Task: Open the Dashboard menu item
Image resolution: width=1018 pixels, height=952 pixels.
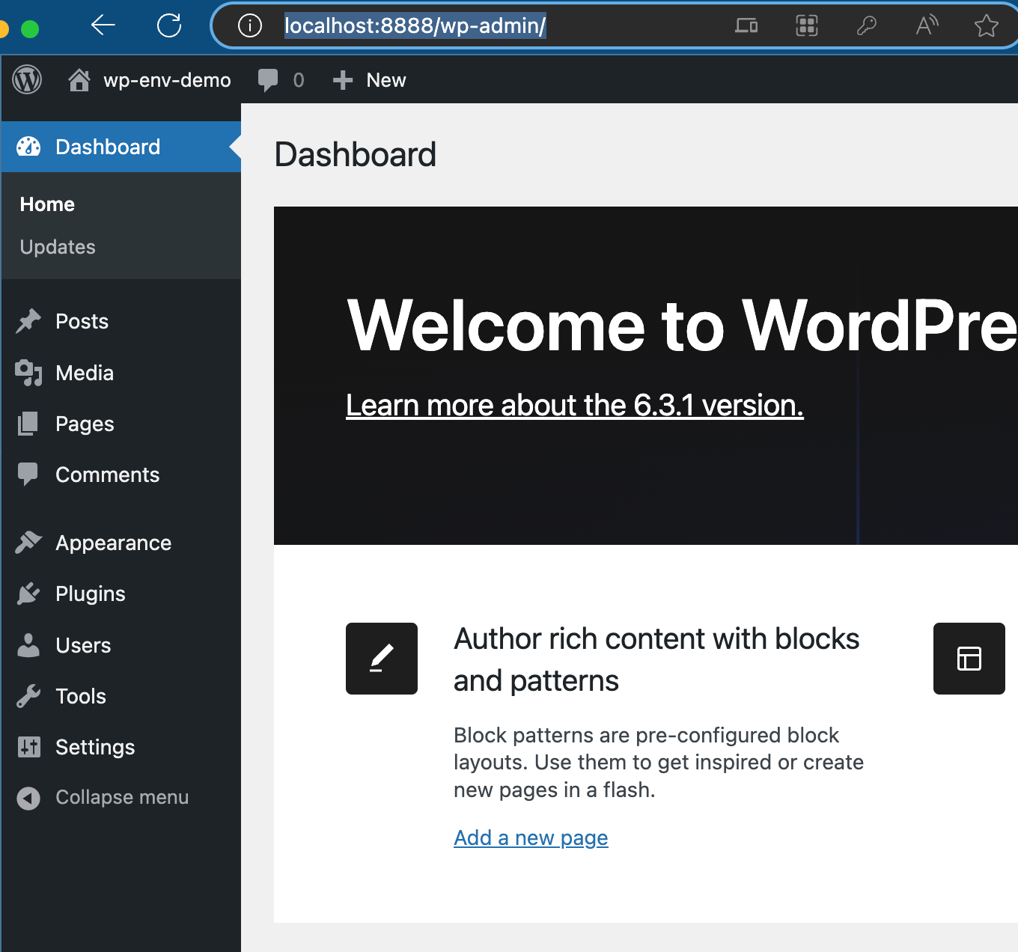Action: tap(121, 147)
